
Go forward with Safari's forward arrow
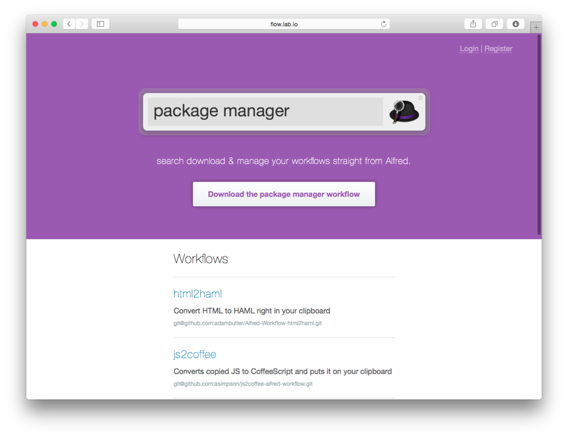coord(82,24)
